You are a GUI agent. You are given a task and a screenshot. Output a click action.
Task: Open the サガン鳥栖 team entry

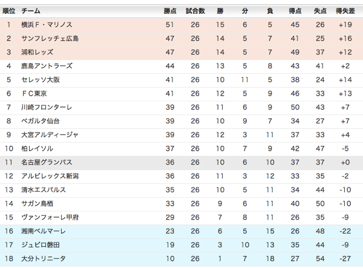[x=38, y=203]
